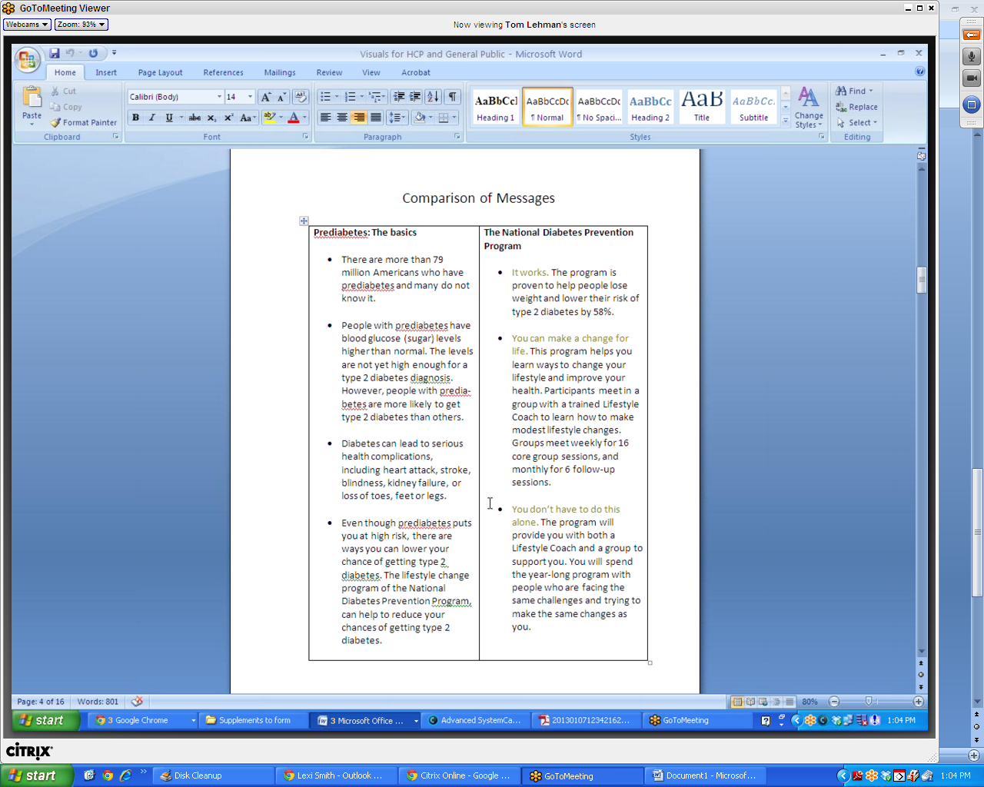984x787 pixels.
Task: Click the Sort A-Z icon
Action: pyautogui.click(x=433, y=97)
